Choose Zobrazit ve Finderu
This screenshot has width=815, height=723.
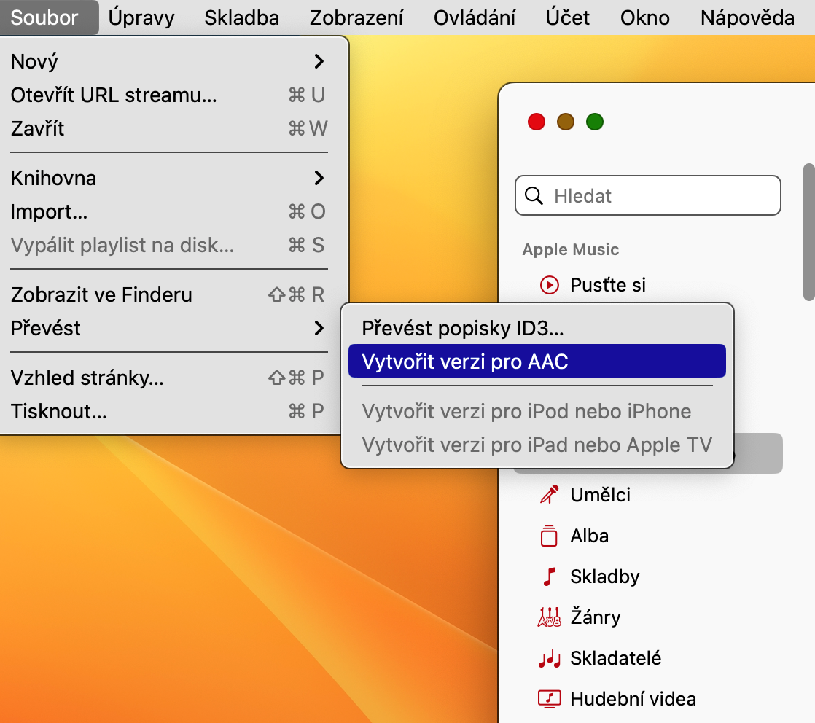pyautogui.click(x=101, y=294)
